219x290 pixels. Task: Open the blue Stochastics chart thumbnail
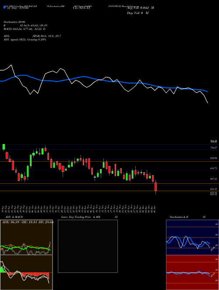click(192, 237)
